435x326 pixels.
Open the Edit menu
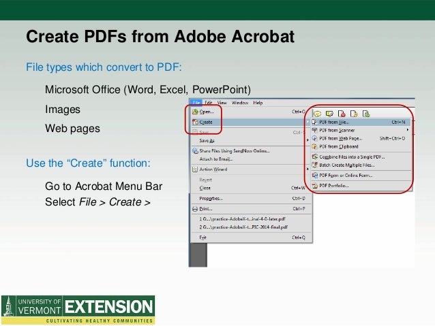point(209,103)
